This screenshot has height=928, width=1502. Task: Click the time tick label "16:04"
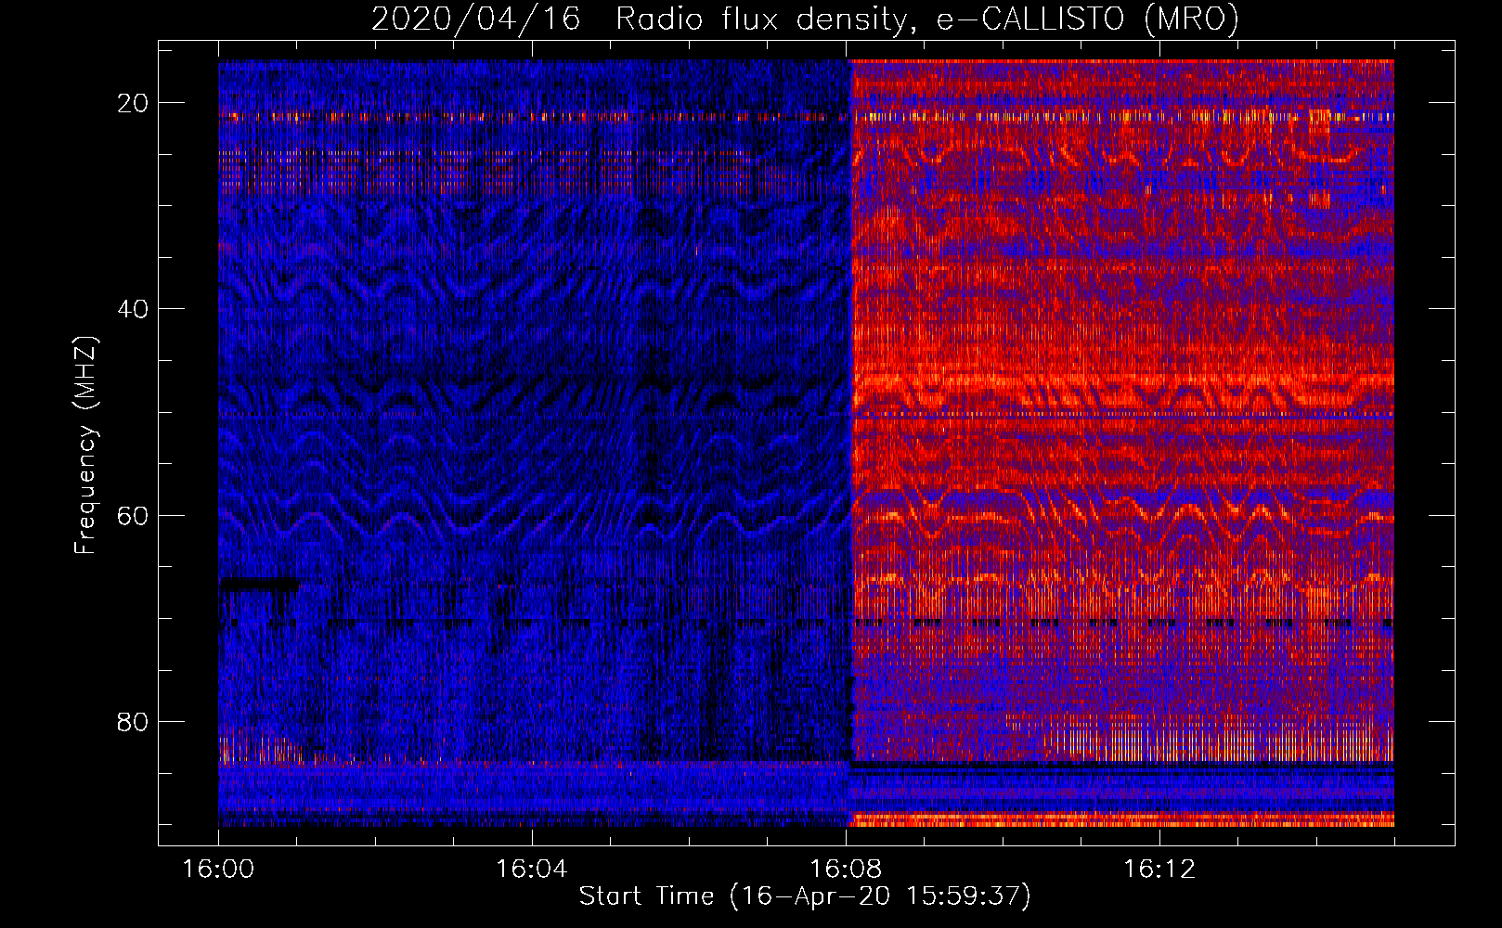click(532, 870)
